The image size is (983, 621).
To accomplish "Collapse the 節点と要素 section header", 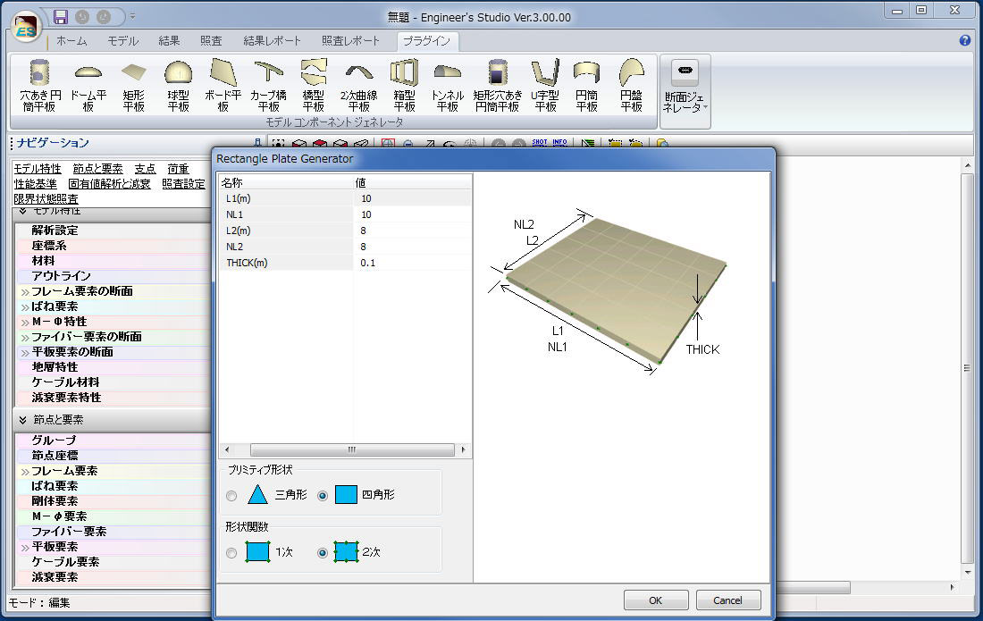I will click(22, 420).
